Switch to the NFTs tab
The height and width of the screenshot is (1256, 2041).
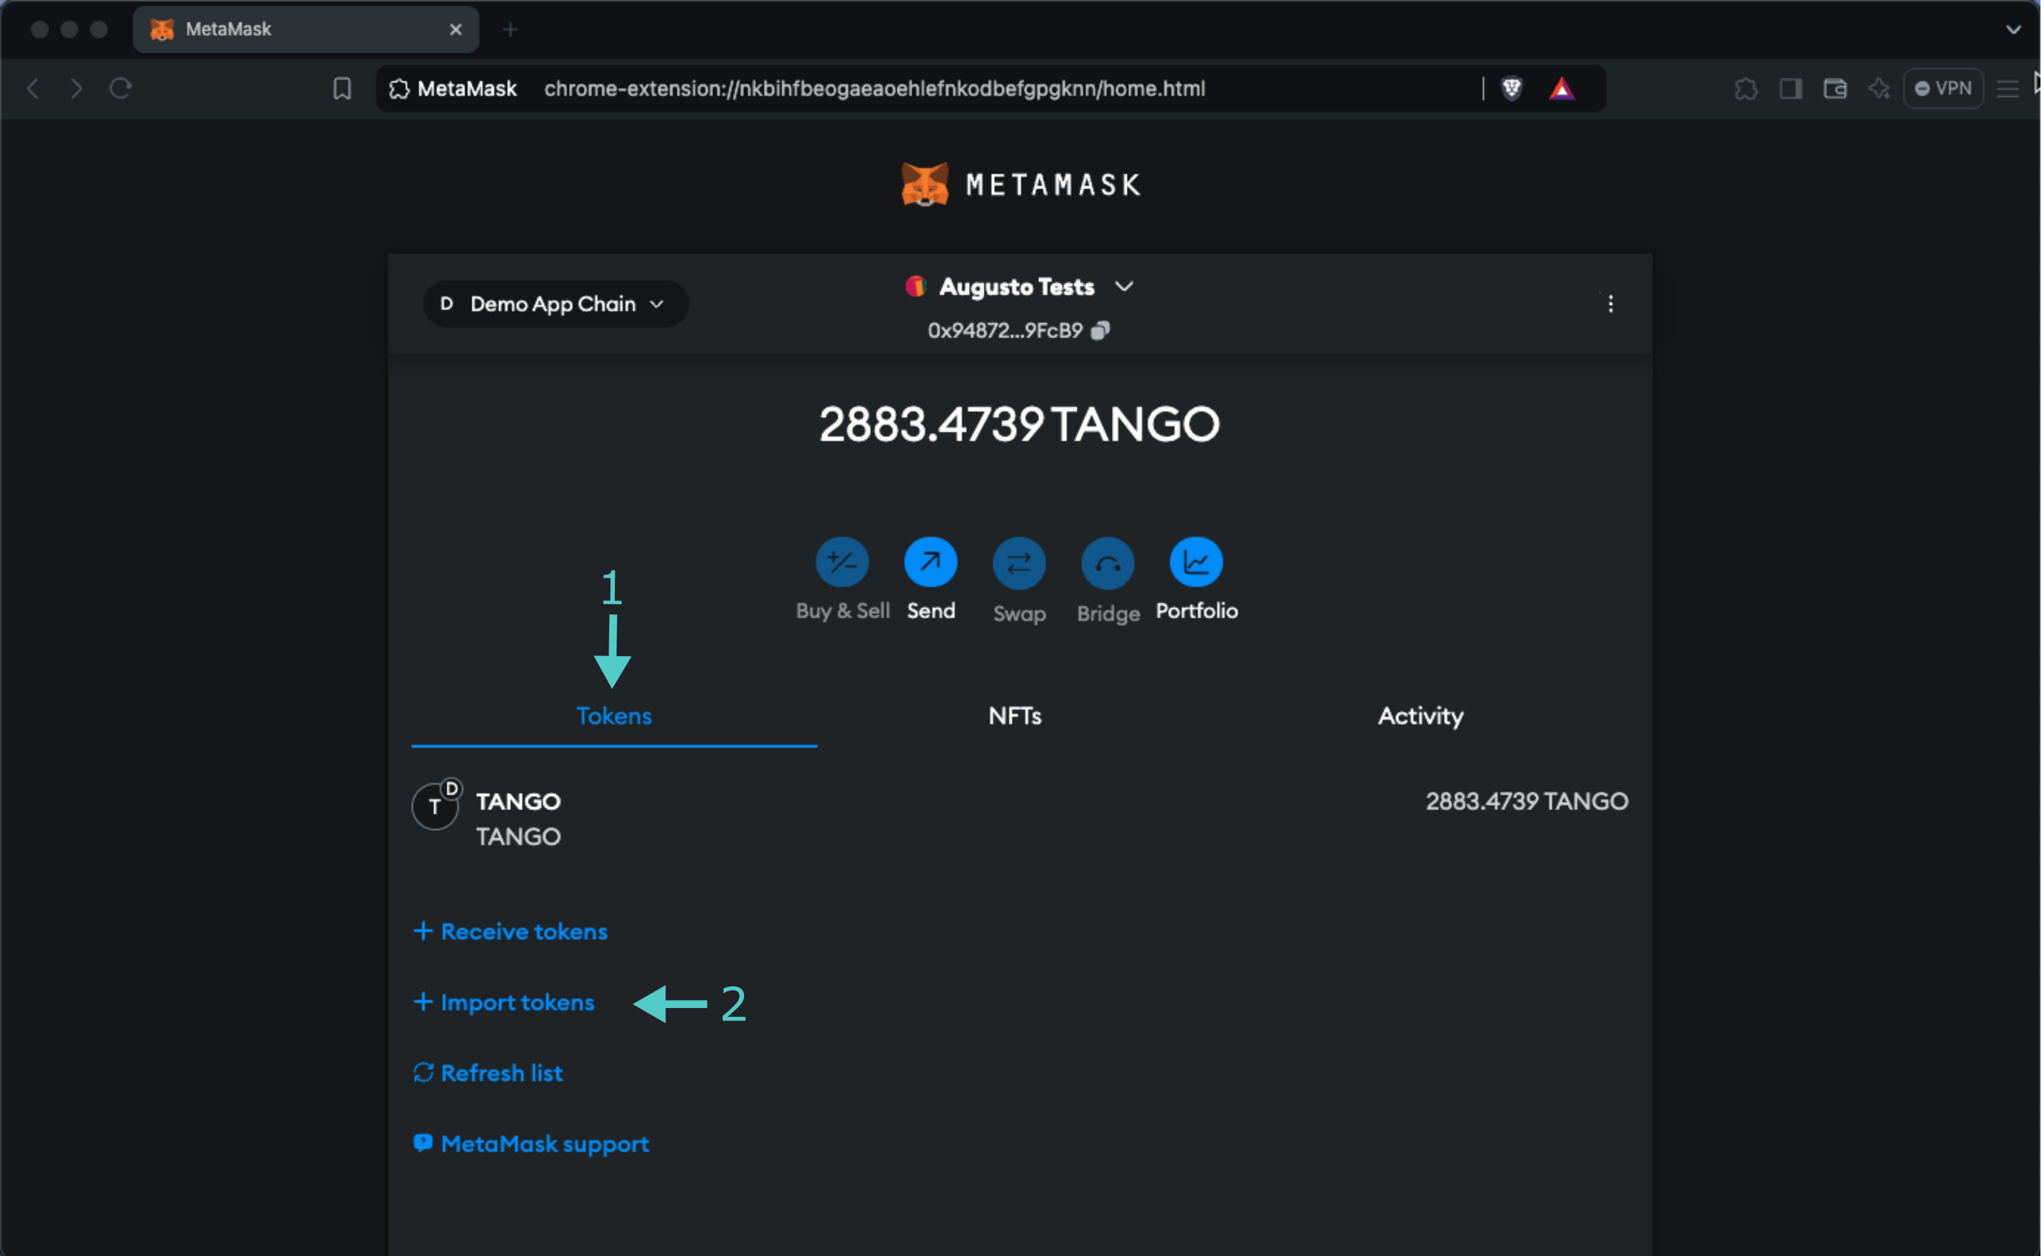(1015, 716)
